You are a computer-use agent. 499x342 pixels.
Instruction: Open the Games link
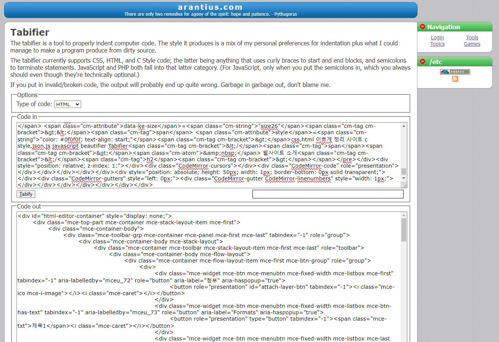click(472, 44)
